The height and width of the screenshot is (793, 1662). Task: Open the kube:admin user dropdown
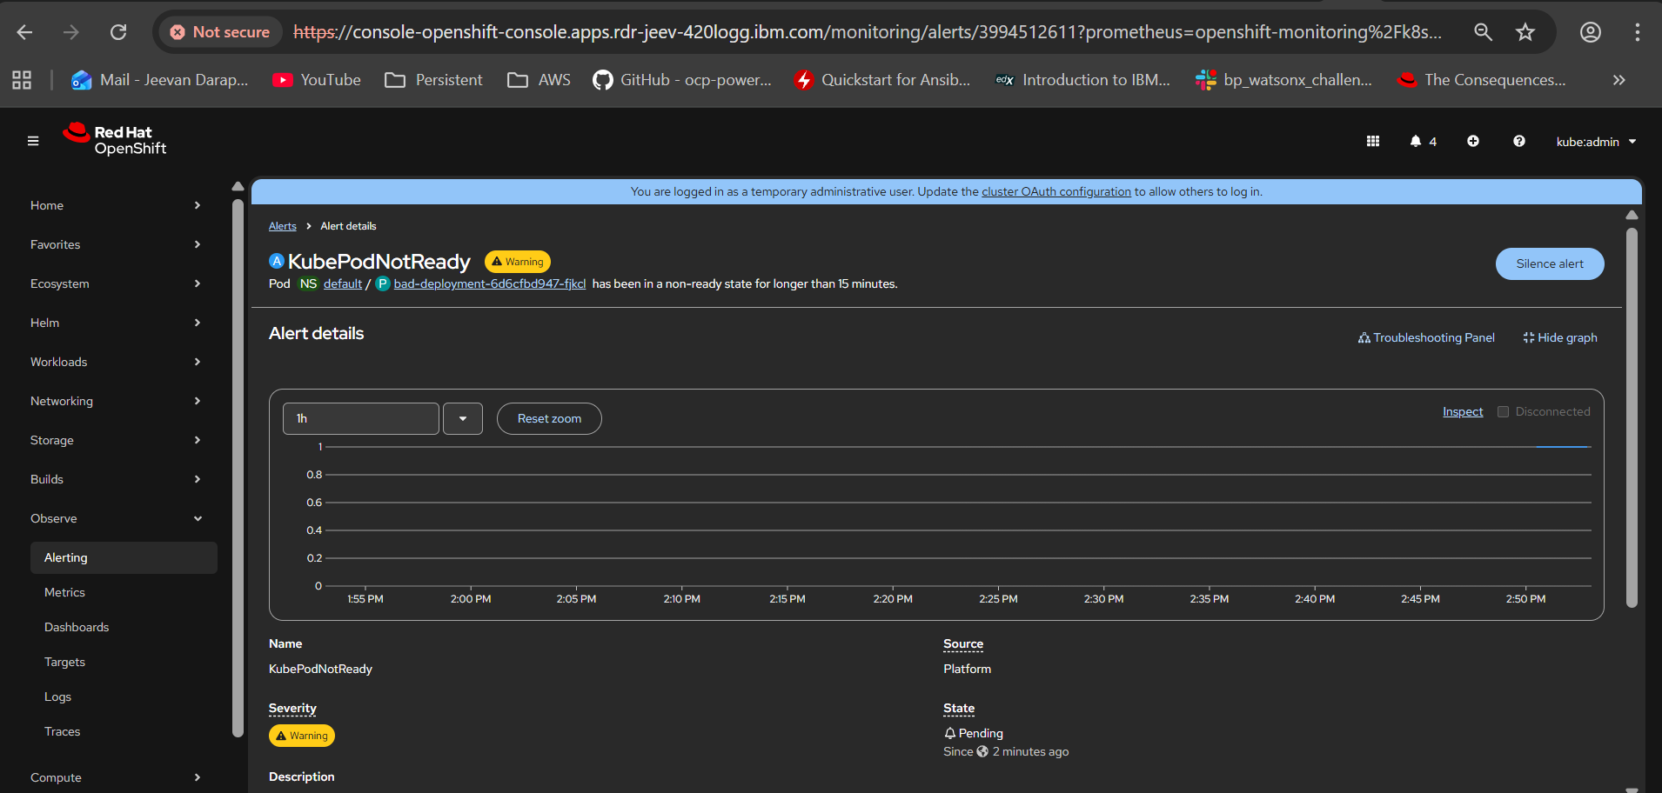[x=1596, y=142]
